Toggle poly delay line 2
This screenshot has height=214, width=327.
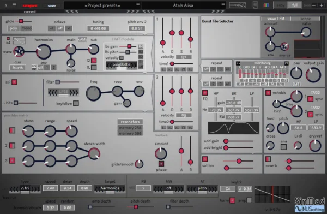13,145
